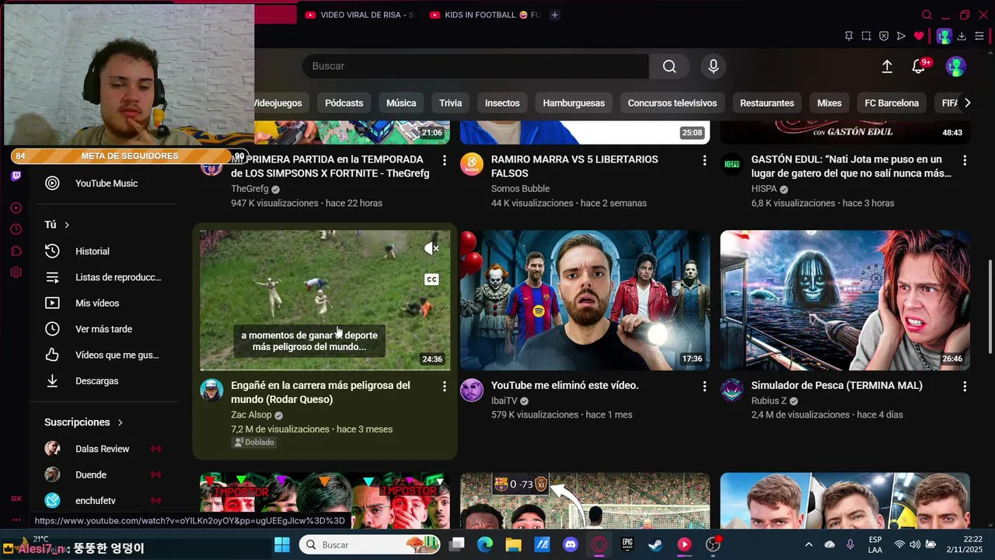The width and height of the screenshot is (995, 560).
Task: Open Rubius Z channel link
Action: (769, 401)
